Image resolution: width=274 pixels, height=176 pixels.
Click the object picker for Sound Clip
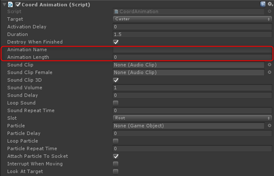coord(269,65)
